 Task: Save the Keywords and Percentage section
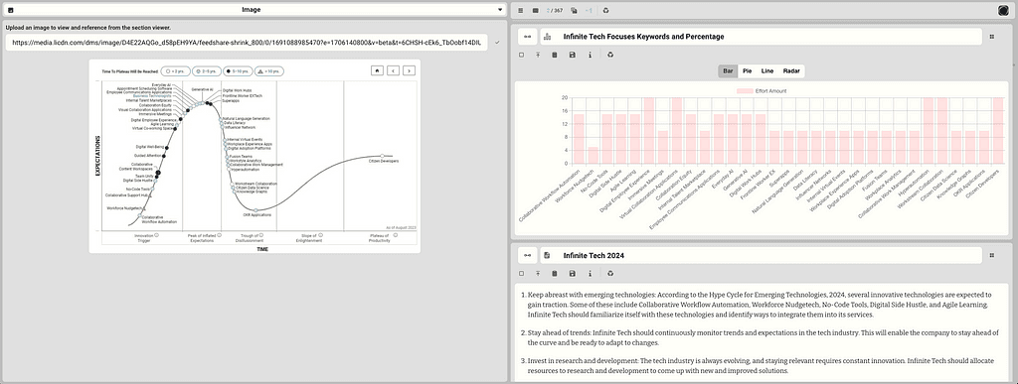click(572, 55)
